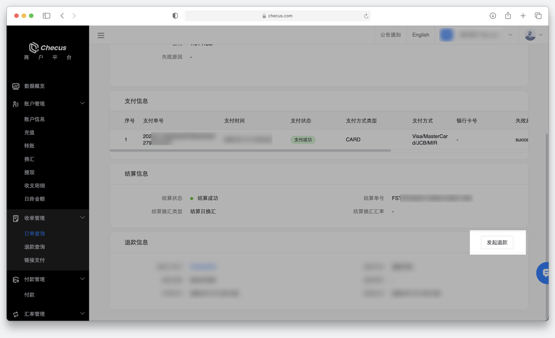Click the Safari sidebar toggle icon
The image size is (555, 338).
(46, 16)
